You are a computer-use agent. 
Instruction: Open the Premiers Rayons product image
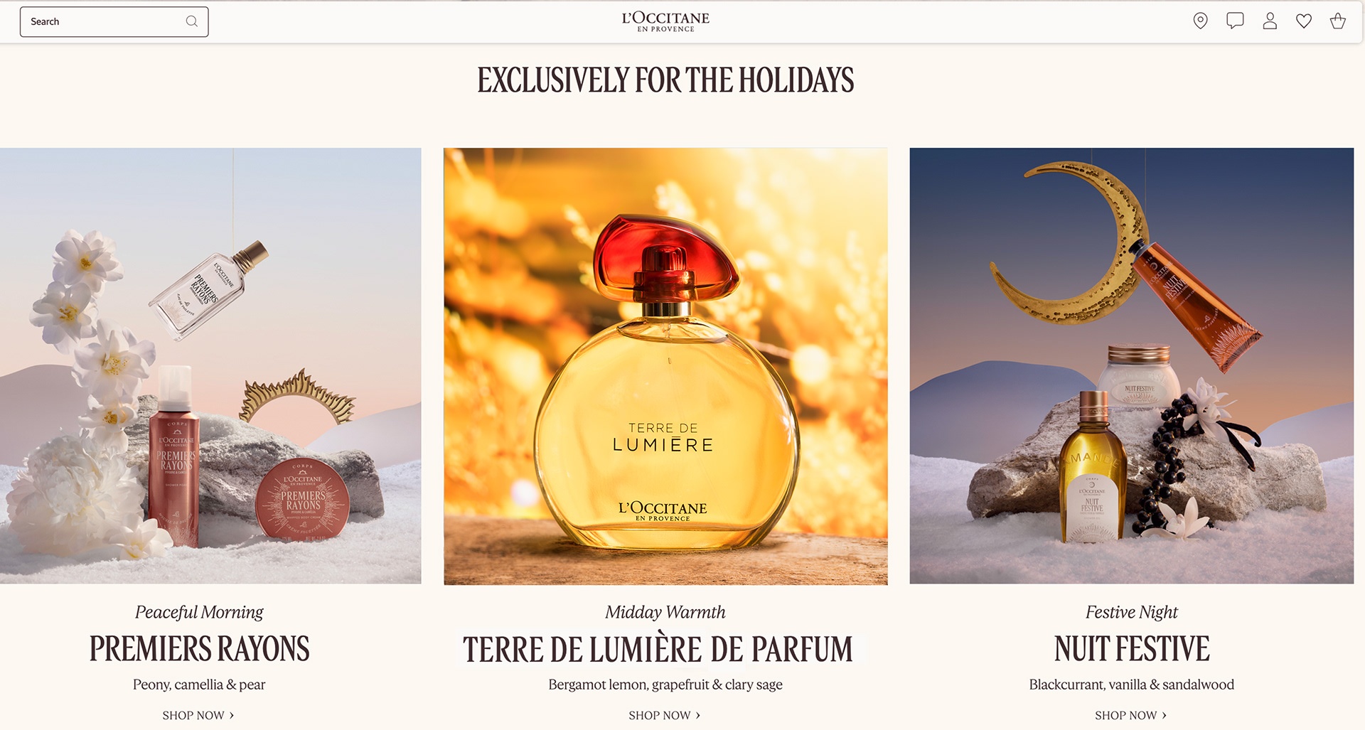(210, 366)
